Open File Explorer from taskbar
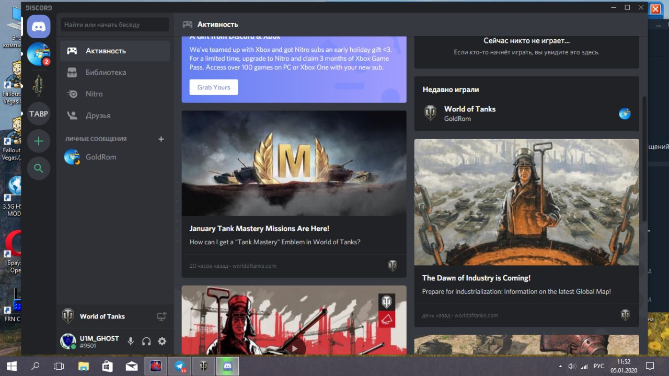The image size is (669, 376). click(x=83, y=366)
